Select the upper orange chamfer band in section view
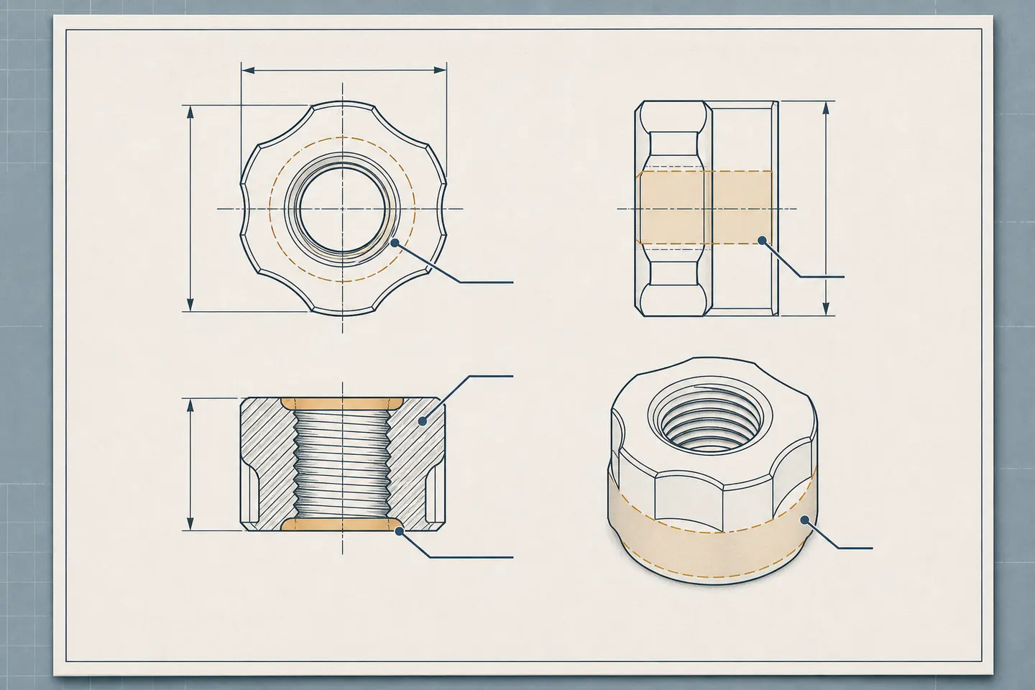Image resolution: width=1035 pixels, height=690 pixels. [342, 402]
